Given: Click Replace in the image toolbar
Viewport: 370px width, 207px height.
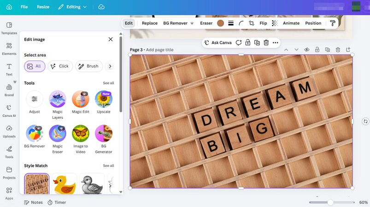Looking at the screenshot, I should [150, 23].
